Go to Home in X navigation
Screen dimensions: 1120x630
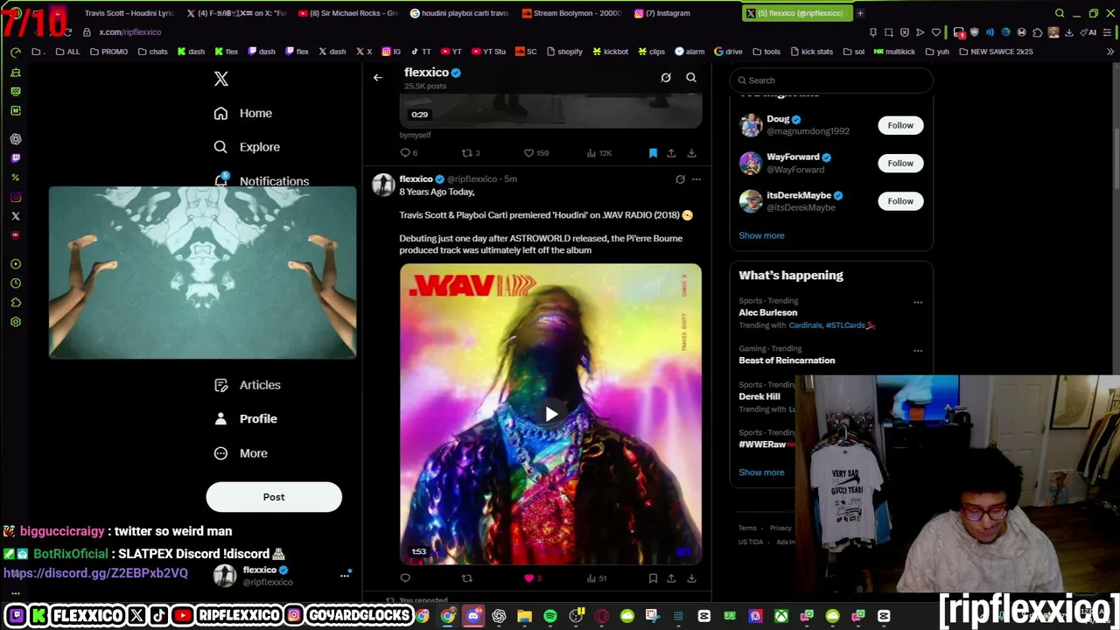coord(244,113)
